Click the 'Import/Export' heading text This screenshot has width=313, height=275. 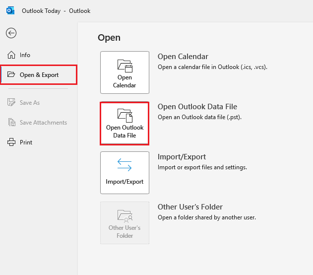(x=182, y=157)
